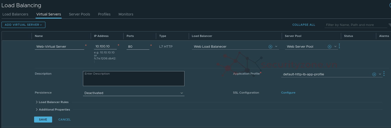
Task: Open the Application Profile dropdown arrow
Action: 380,74
